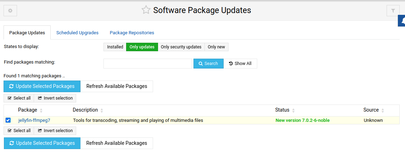Click the star favorite icon beside the title
The width and height of the screenshot is (405, 154).
[146, 10]
